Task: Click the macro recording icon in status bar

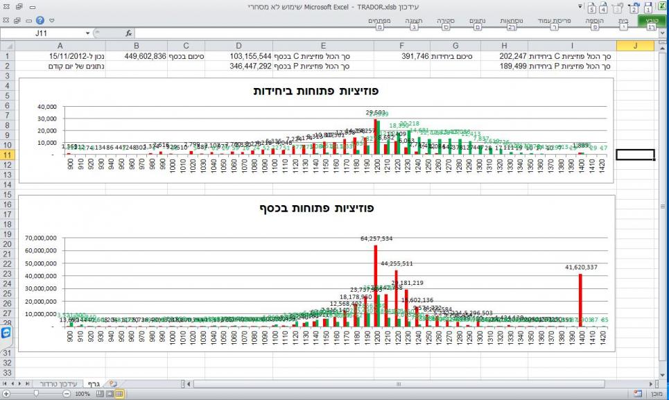Action: [x=638, y=394]
